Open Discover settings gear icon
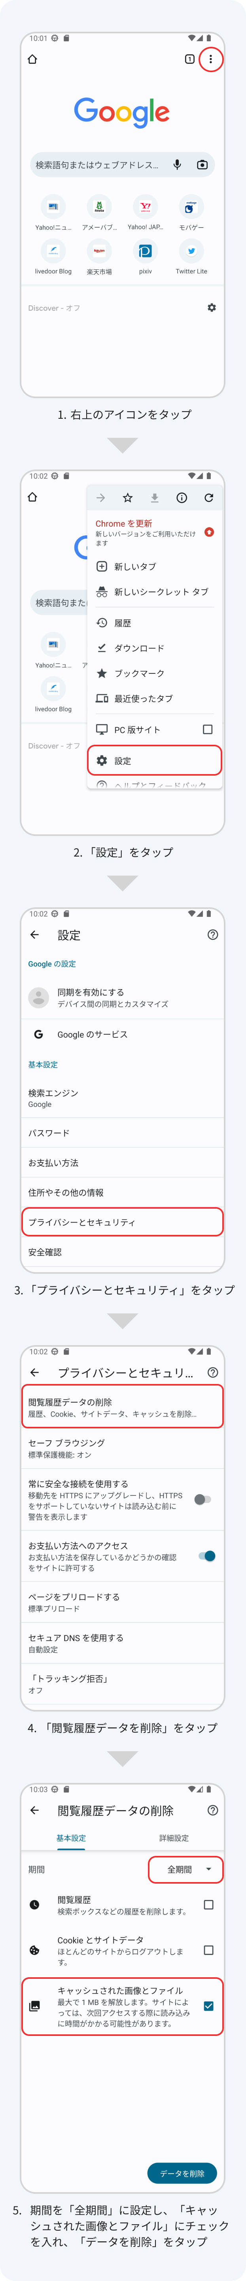 click(x=212, y=307)
